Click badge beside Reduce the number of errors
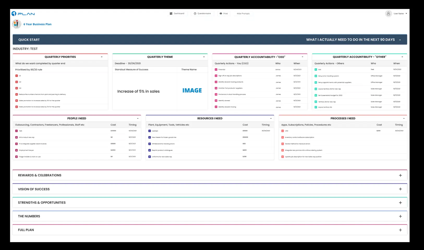 (x=17, y=94)
